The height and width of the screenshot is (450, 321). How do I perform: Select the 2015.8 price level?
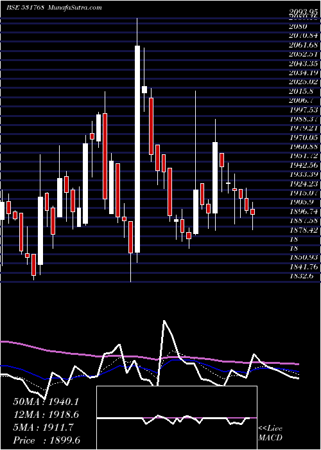tap(301, 91)
